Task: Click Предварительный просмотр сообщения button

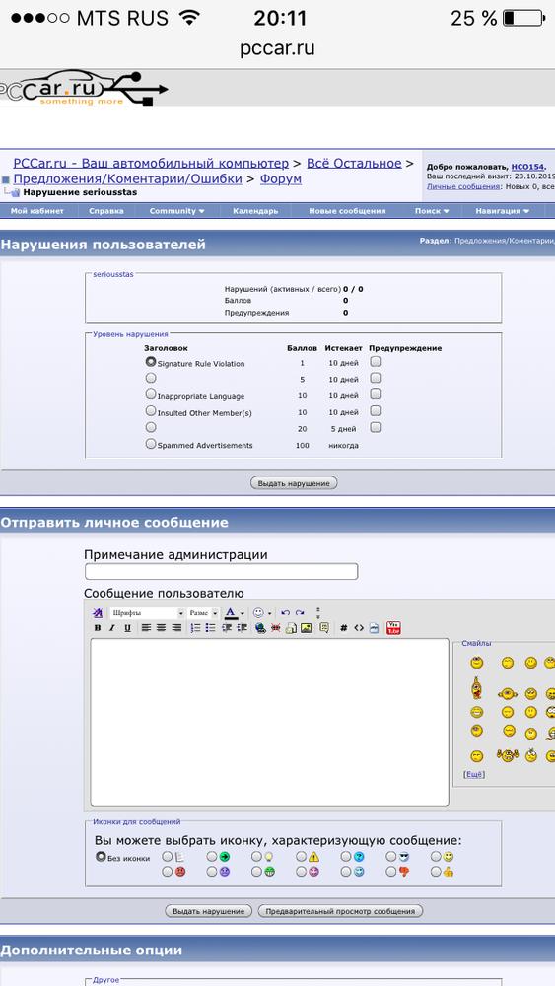Action: coord(340,910)
